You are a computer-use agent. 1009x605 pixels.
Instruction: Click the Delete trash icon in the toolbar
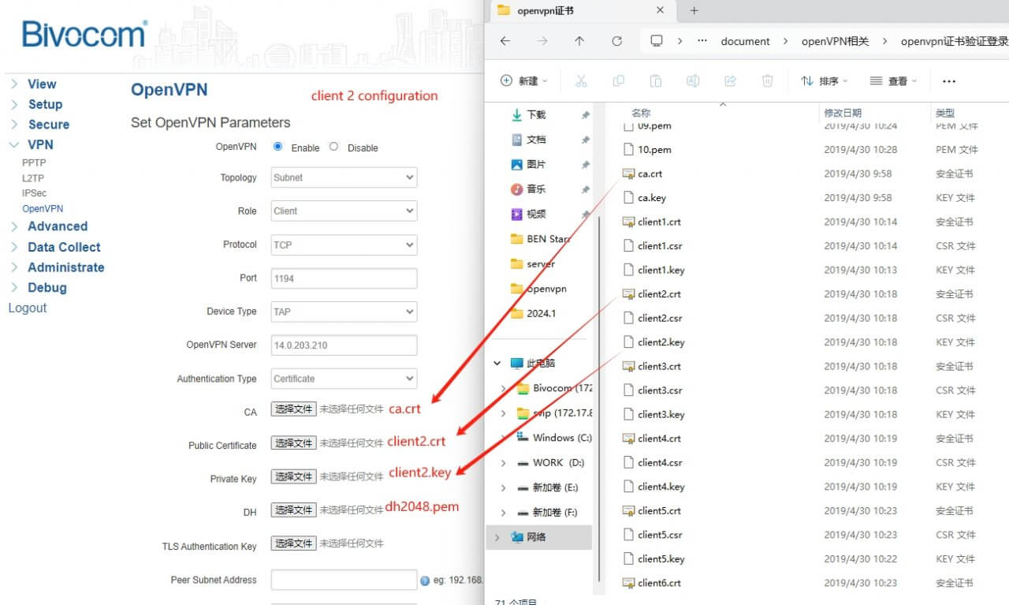[767, 80]
